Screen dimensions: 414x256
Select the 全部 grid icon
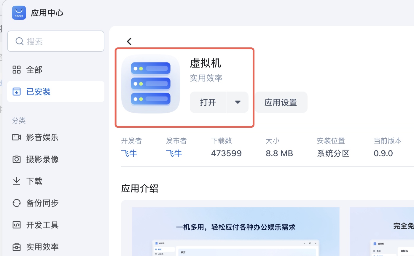point(17,70)
